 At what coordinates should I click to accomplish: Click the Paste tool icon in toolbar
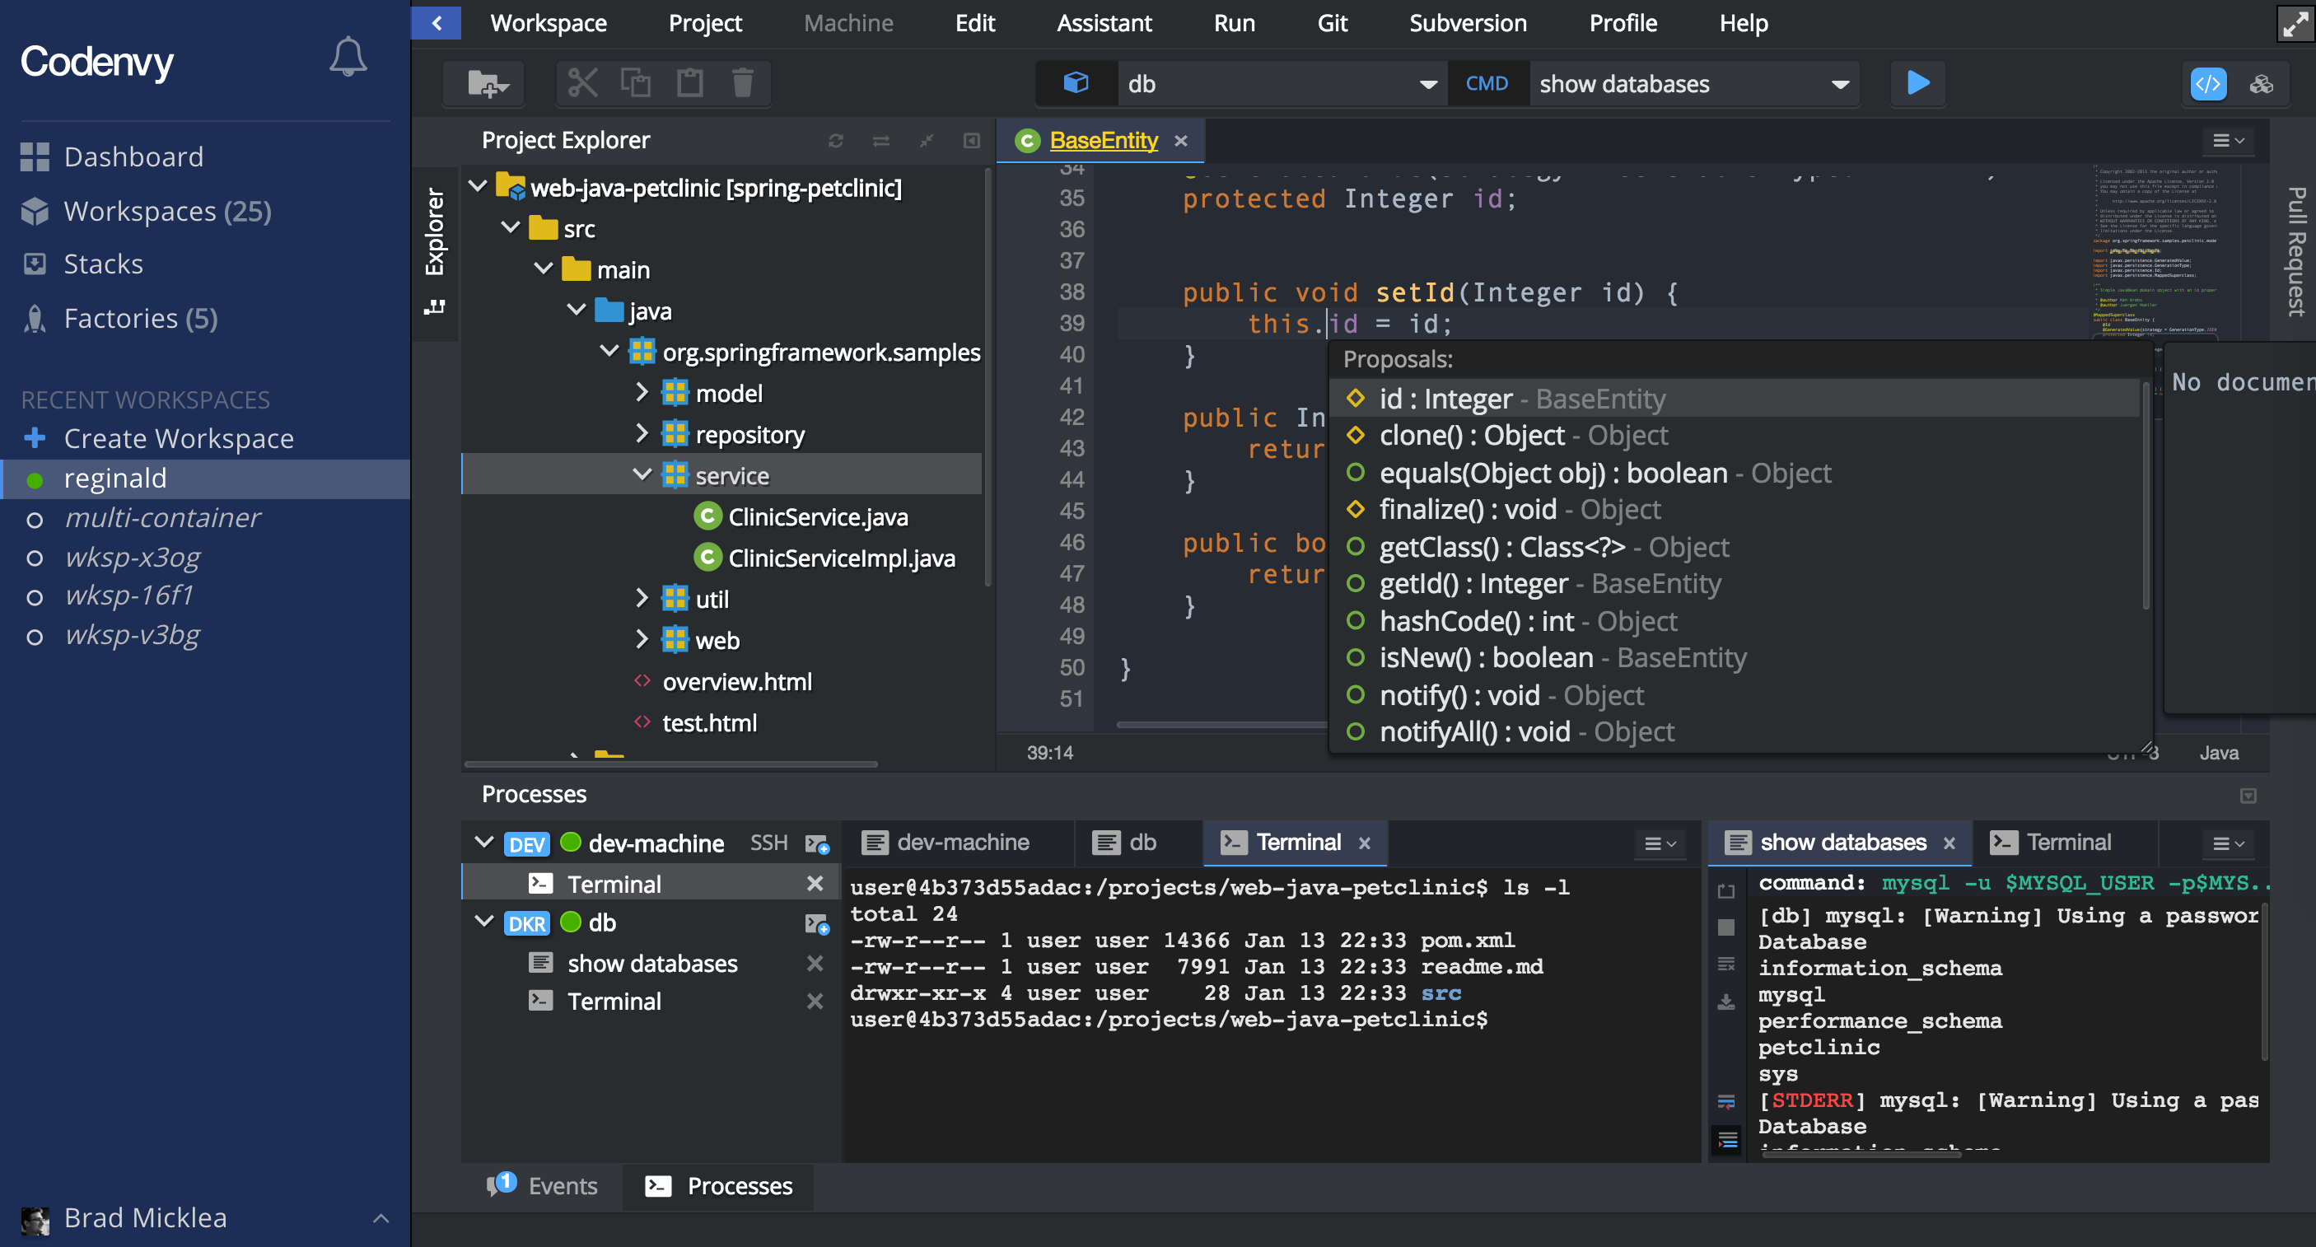[688, 83]
